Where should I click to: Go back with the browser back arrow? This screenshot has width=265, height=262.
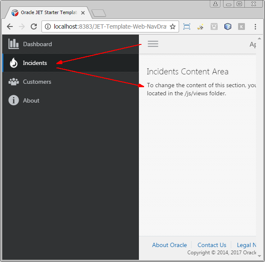pos(10,26)
